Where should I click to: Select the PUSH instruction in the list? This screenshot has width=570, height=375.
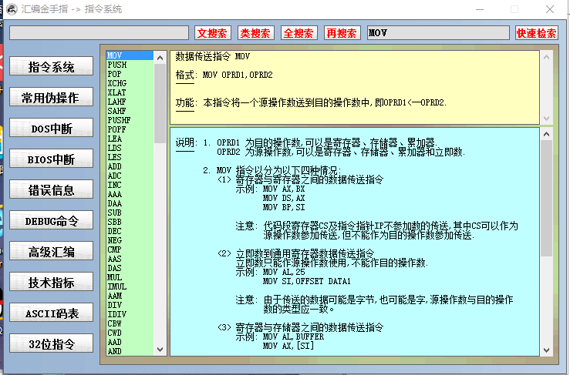point(117,65)
